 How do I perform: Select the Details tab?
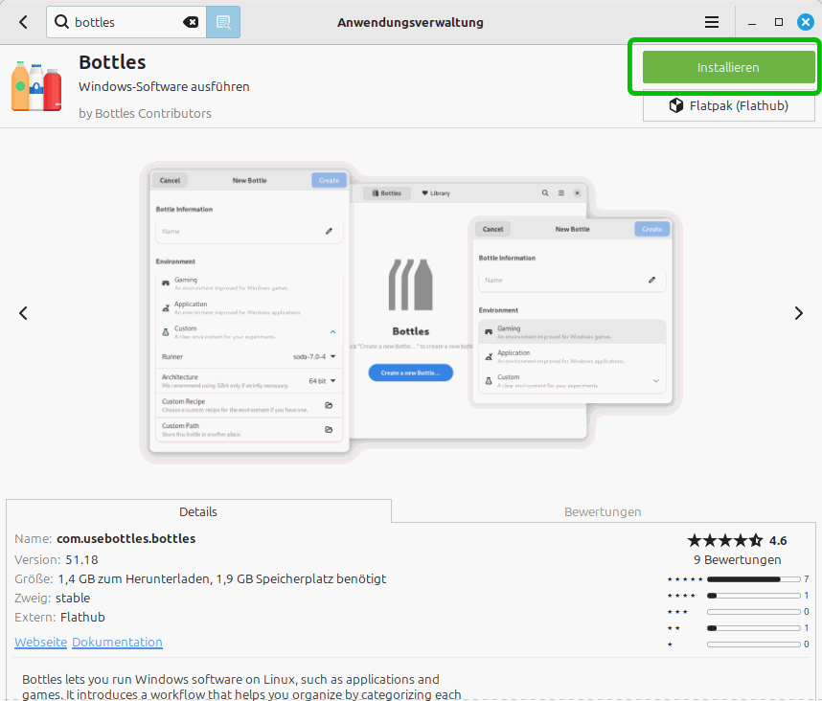198,511
